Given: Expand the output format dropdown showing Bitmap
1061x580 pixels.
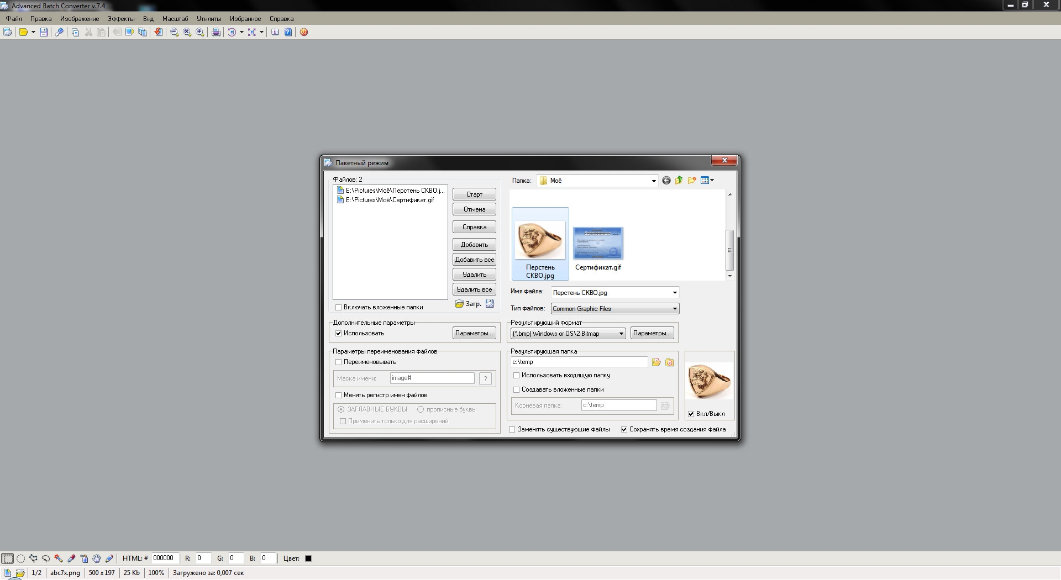Looking at the screenshot, I should click(x=621, y=334).
